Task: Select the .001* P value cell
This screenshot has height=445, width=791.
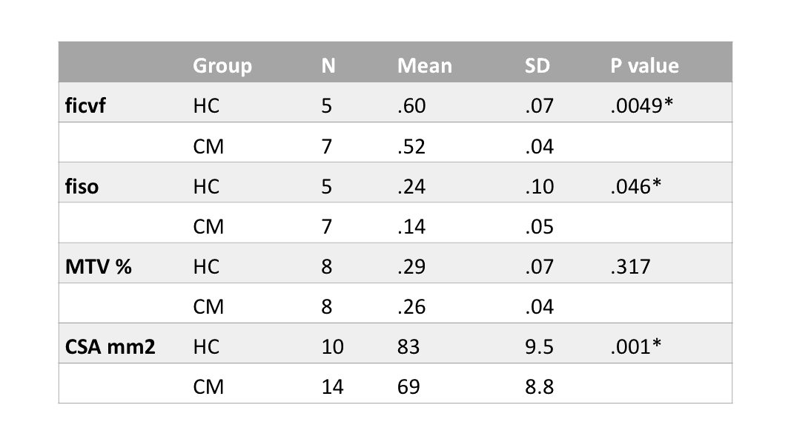Action: (636, 346)
